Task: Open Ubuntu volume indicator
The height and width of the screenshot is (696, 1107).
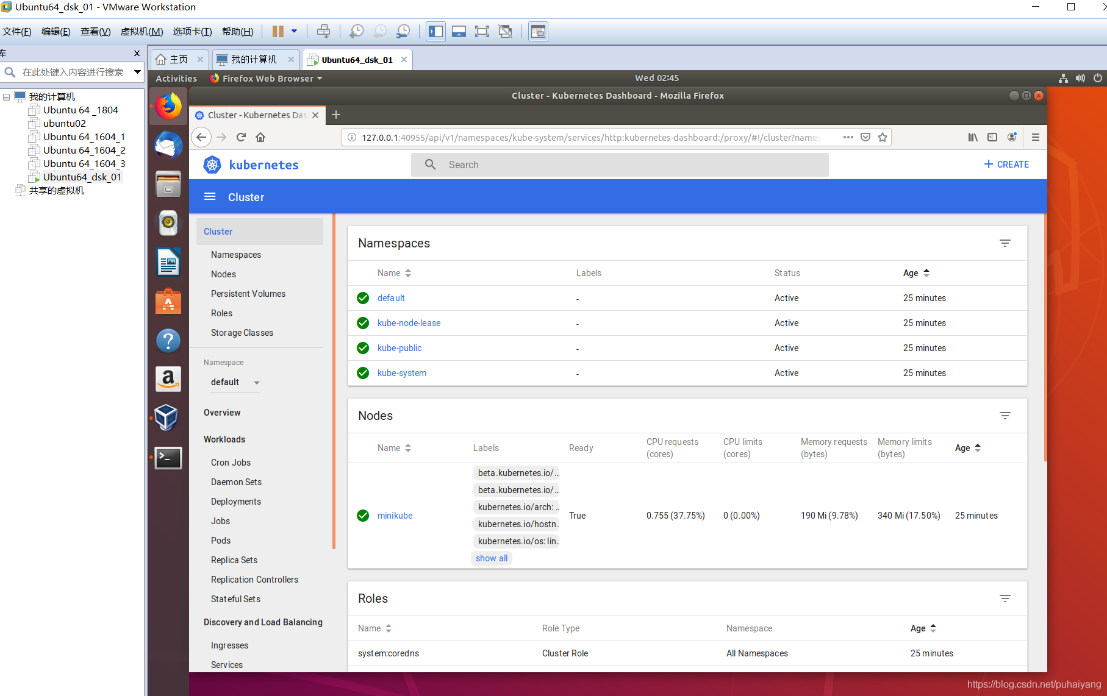Action: 1080,78
